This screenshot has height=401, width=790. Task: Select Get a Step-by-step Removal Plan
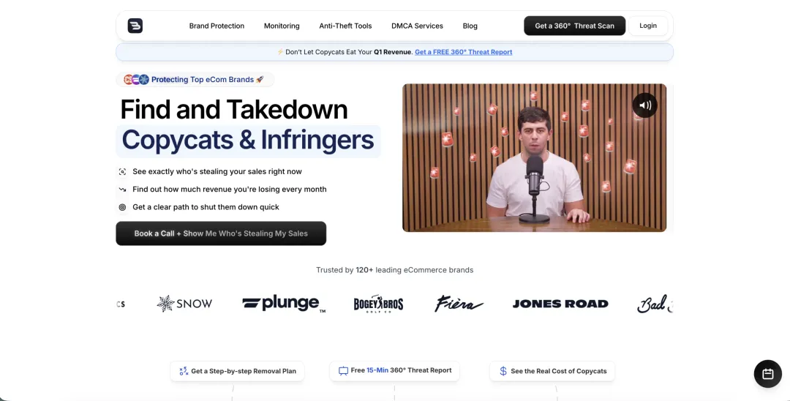coord(237,371)
